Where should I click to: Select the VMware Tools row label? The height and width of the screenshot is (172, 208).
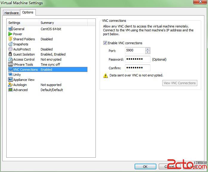coord(23,64)
